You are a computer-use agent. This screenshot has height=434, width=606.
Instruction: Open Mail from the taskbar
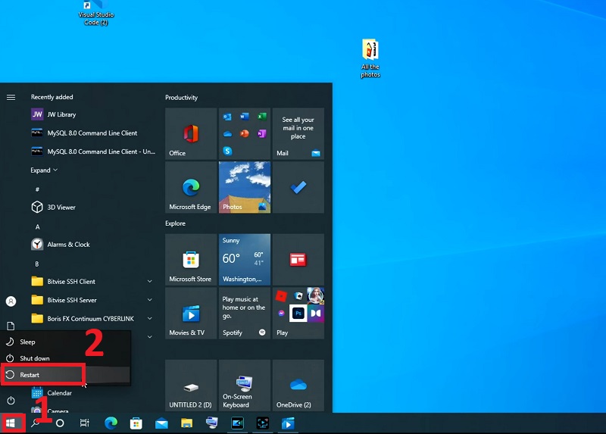tap(161, 423)
